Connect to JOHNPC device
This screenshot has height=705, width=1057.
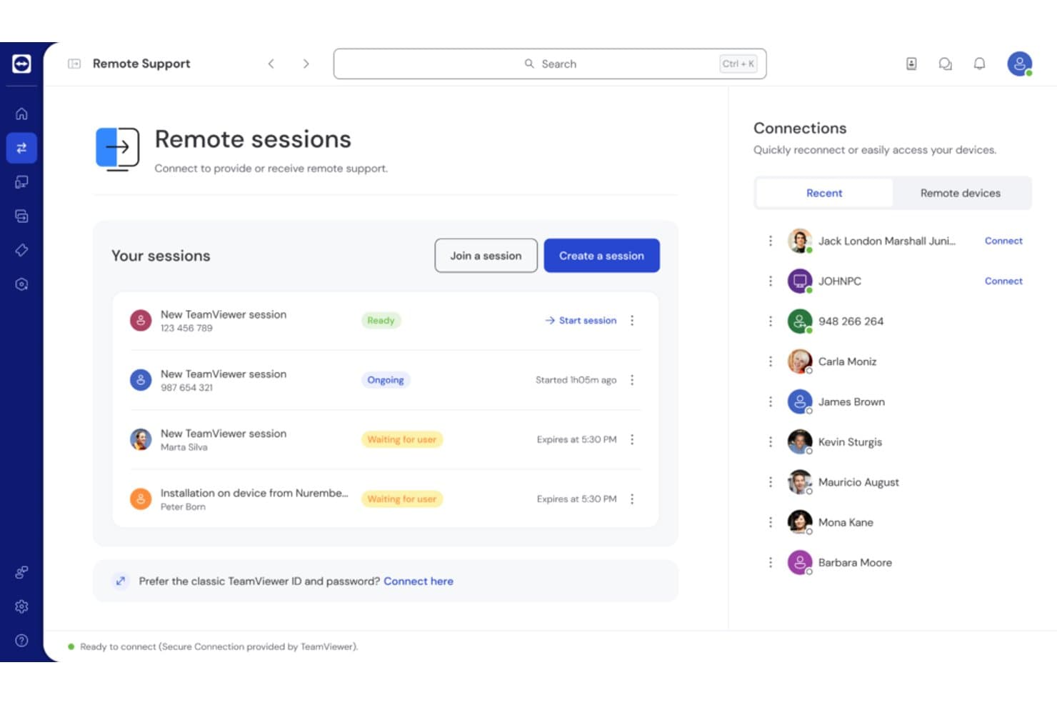pos(1003,281)
